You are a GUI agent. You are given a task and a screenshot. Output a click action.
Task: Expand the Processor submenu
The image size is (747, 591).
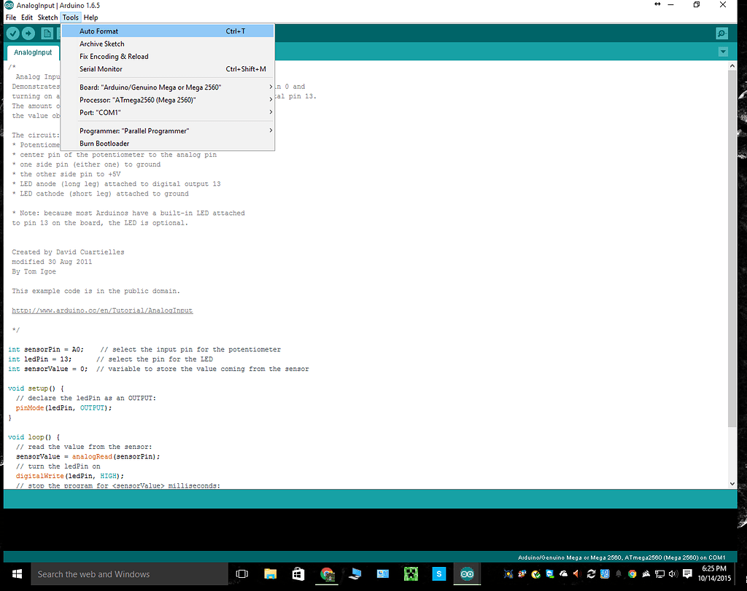tap(168, 100)
